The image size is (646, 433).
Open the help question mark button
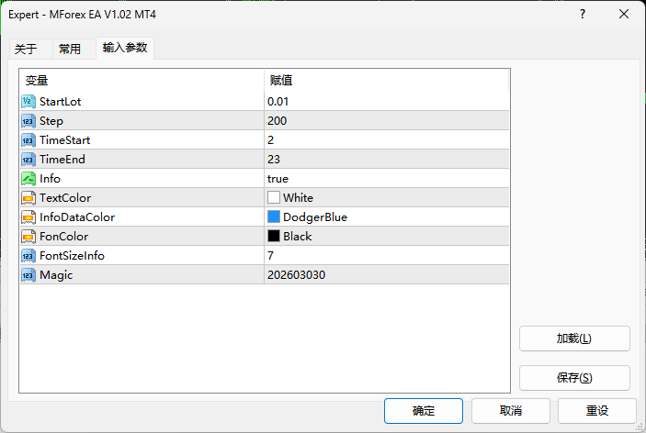(x=583, y=15)
